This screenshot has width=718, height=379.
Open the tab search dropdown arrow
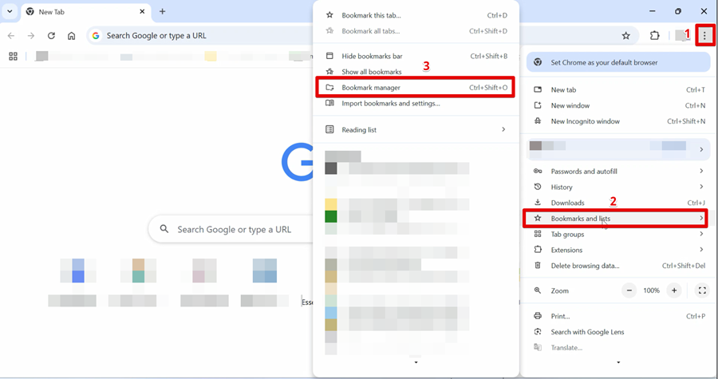pyautogui.click(x=11, y=12)
